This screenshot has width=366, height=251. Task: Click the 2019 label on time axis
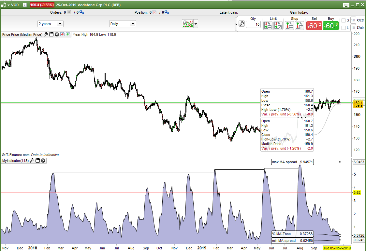coord(202,248)
